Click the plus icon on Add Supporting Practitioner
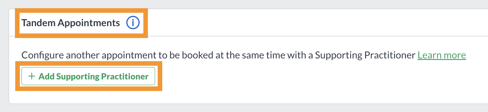This screenshot has height=112, width=488. click(x=31, y=76)
